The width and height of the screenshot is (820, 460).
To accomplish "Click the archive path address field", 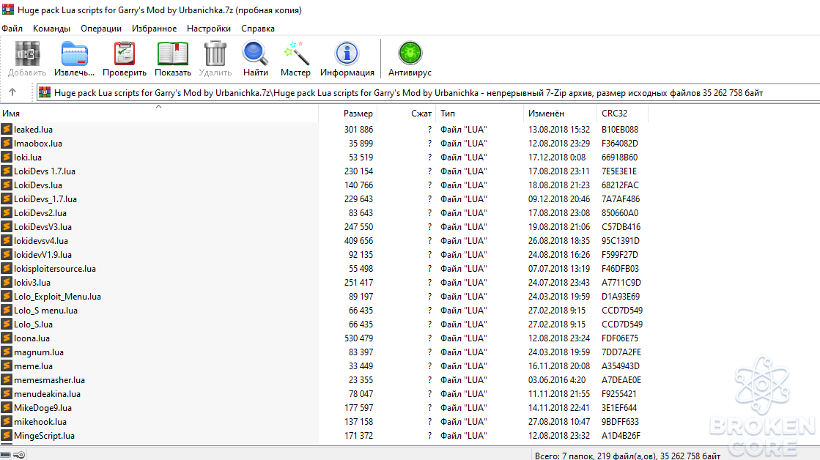I will 429,92.
